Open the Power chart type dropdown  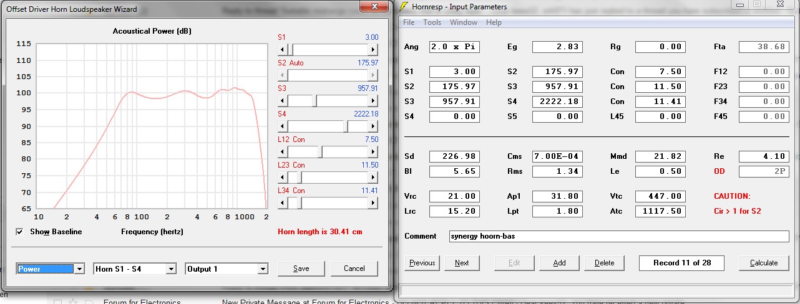(x=79, y=269)
